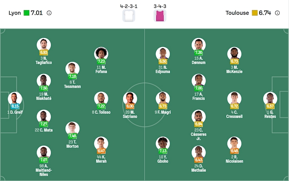Click the Toulouse team name
This screenshot has height=181, width=289.
[x=237, y=13]
